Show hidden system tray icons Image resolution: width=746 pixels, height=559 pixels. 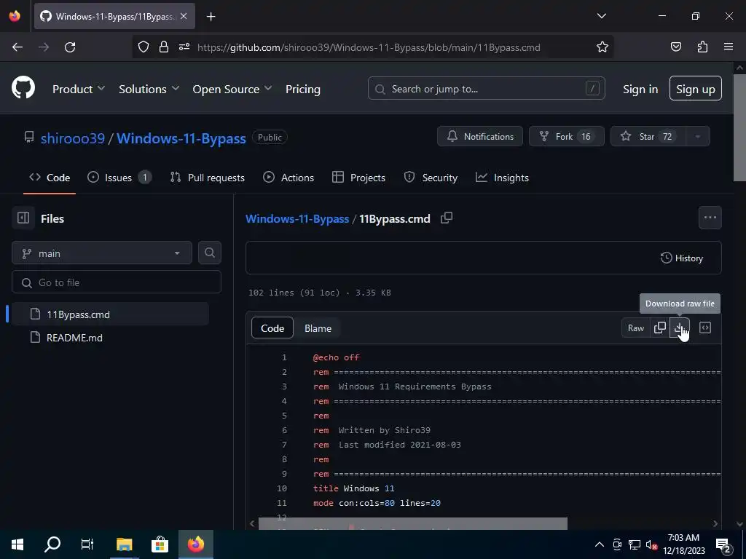(600, 544)
